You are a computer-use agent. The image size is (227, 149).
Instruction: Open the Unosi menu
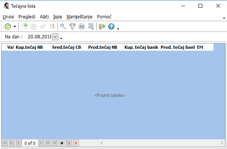click(8, 17)
